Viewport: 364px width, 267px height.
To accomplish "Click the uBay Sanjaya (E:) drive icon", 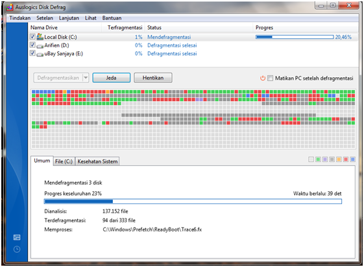I will (40, 54).
